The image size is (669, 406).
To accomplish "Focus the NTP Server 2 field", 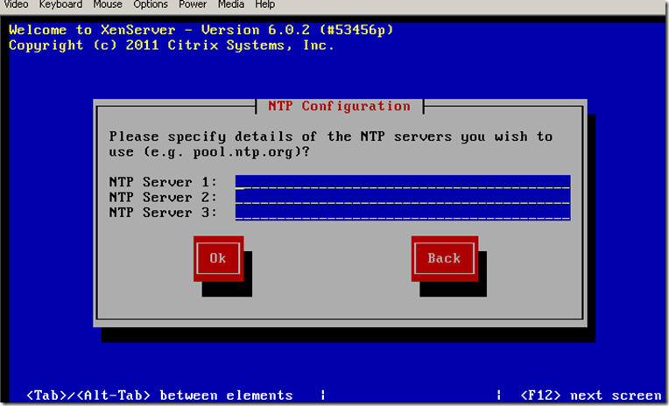I will click(403, 198).
